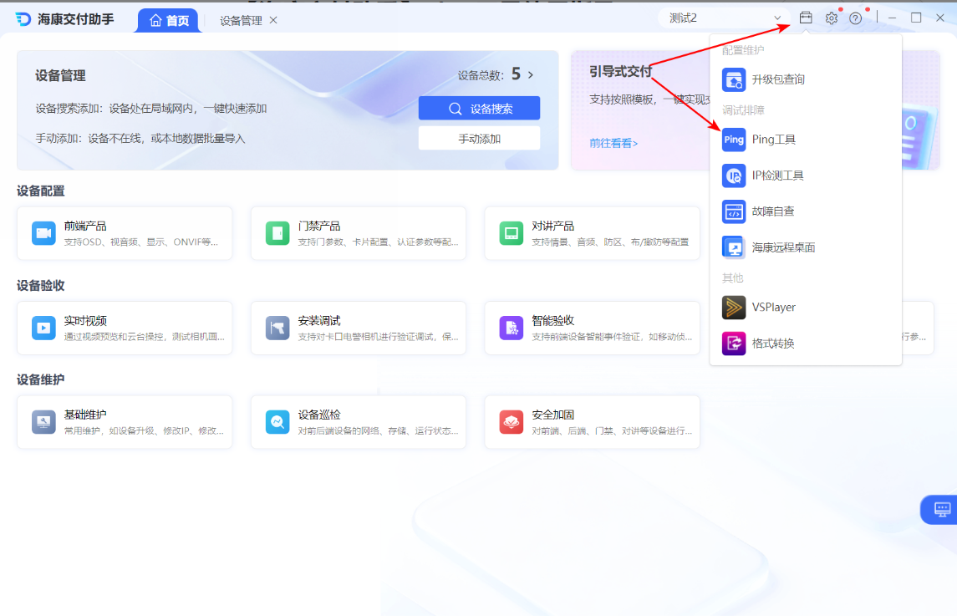957x616 pixels.
Task: Select IP检测工具 menu entry
Action: [806, 176]
